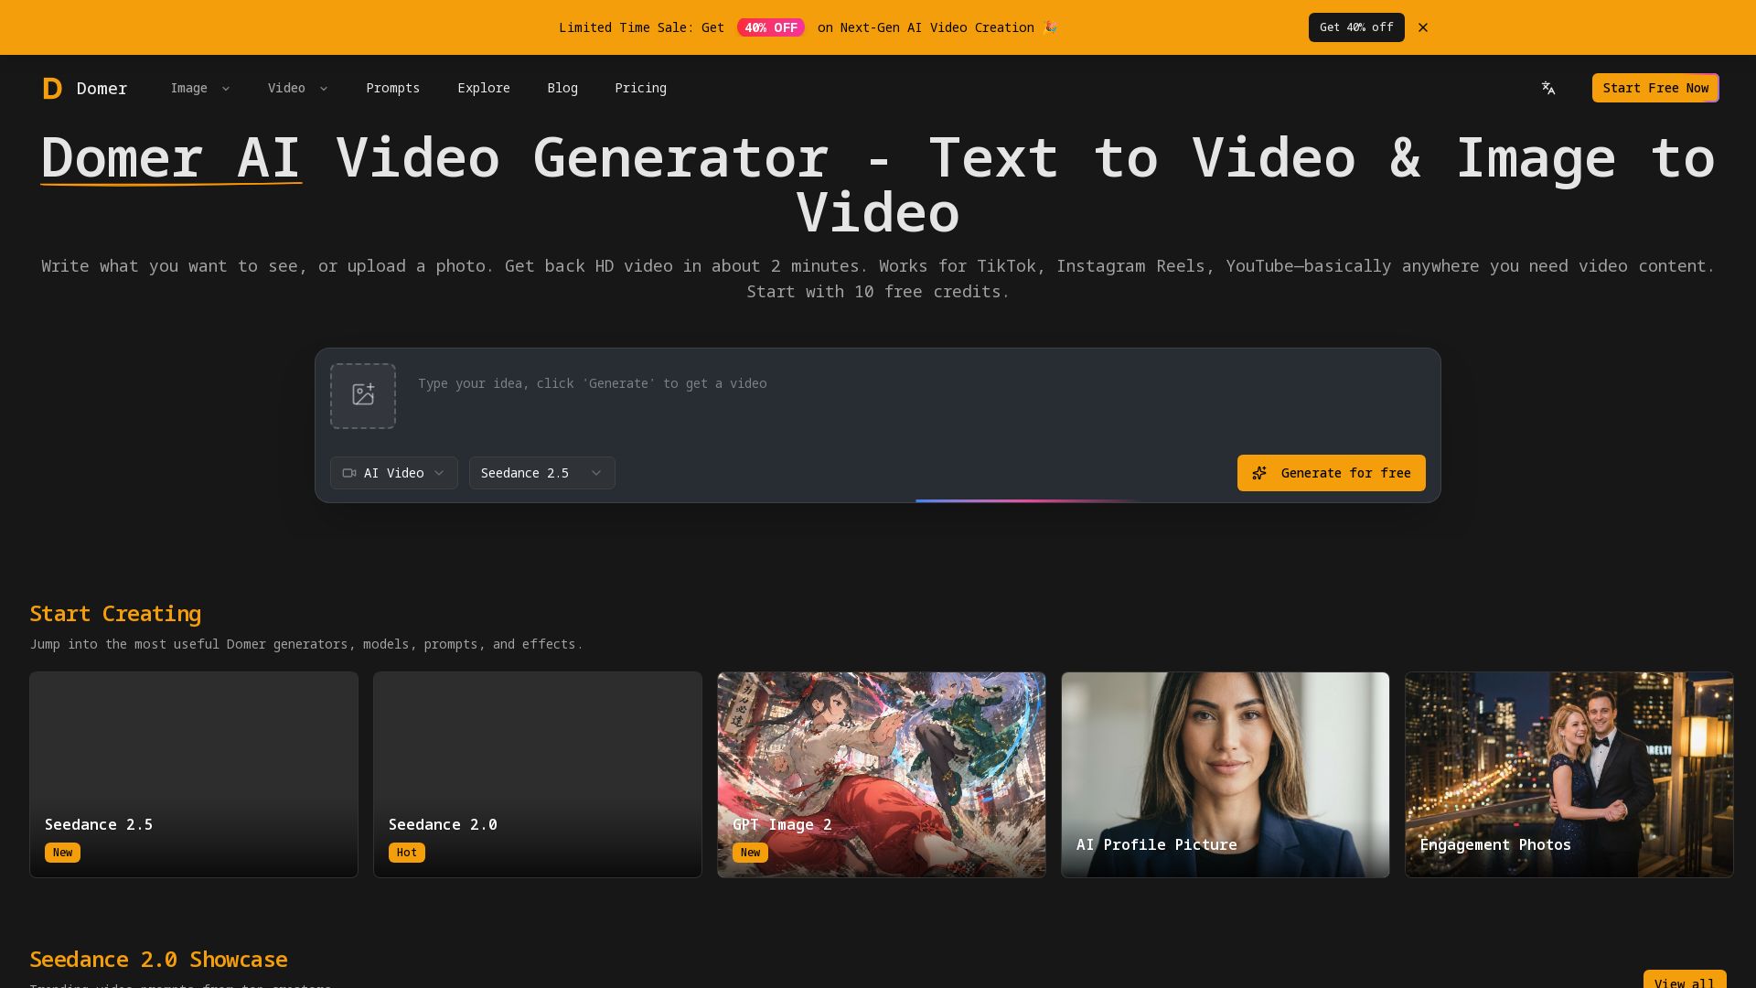The height and width of the screenshot is (988, 1756).
Task: Open the Prompts menu item
Action: (392, 88)
